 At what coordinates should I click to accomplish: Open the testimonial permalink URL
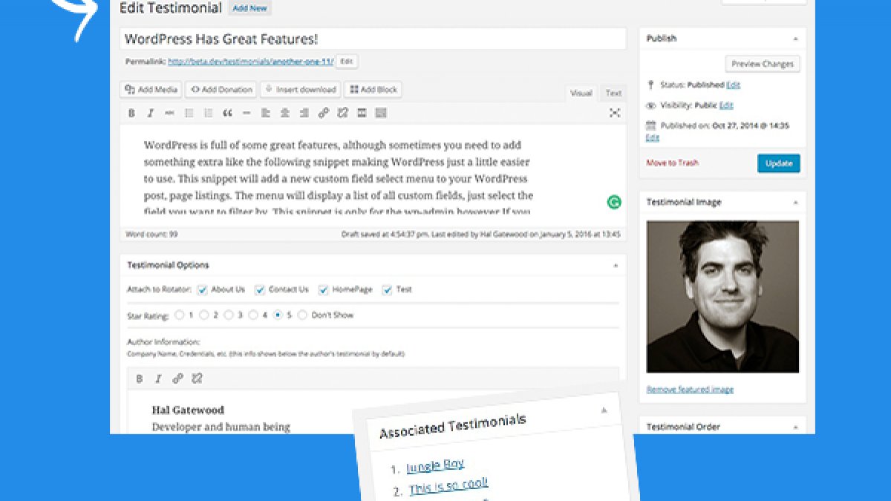(x=251, y=62)
